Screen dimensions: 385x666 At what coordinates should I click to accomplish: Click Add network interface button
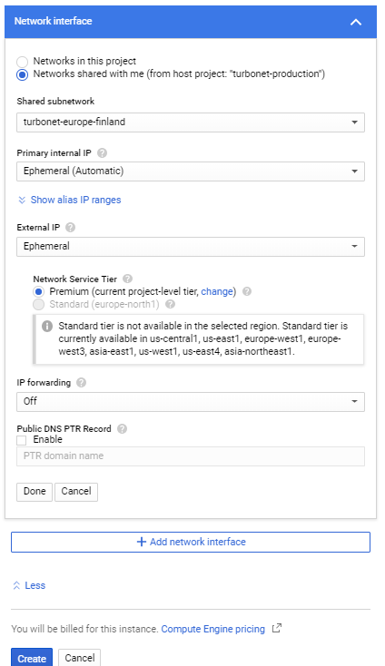click(191, 542)
